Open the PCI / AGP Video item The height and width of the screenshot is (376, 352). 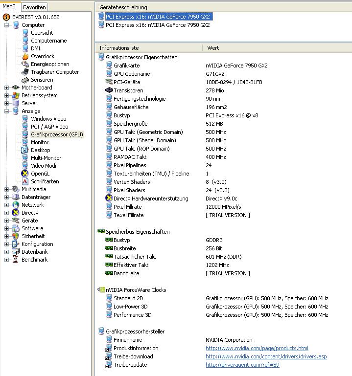pyautogui.click(x=49, y=127)
